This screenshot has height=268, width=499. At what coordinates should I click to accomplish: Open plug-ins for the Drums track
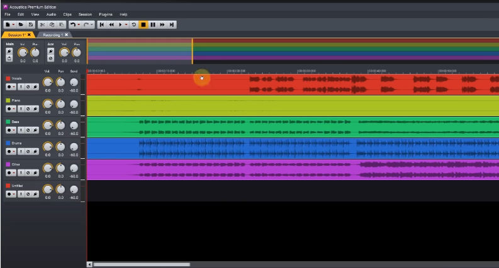tap(35, 151)
